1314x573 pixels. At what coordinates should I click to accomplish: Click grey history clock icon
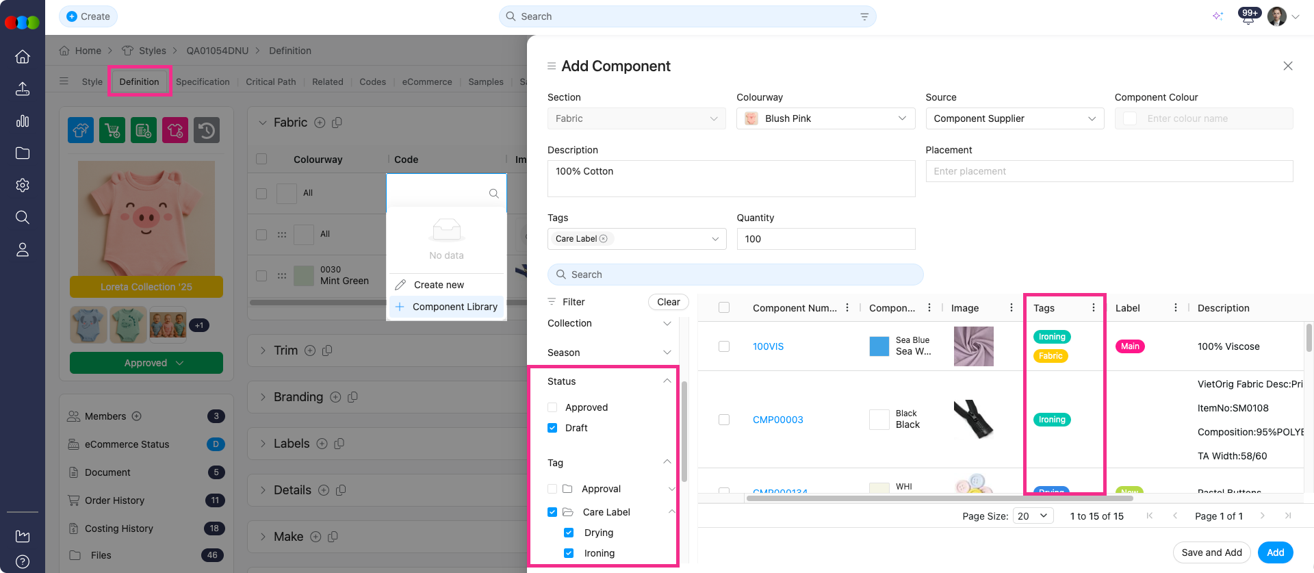(x=207, y=130)
